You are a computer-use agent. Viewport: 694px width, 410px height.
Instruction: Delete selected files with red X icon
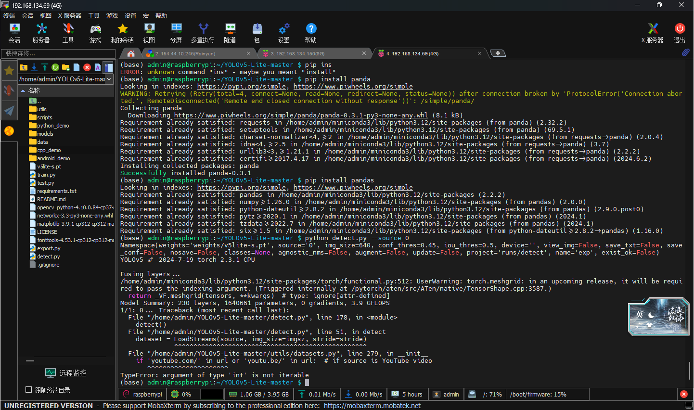click(87, 67)
